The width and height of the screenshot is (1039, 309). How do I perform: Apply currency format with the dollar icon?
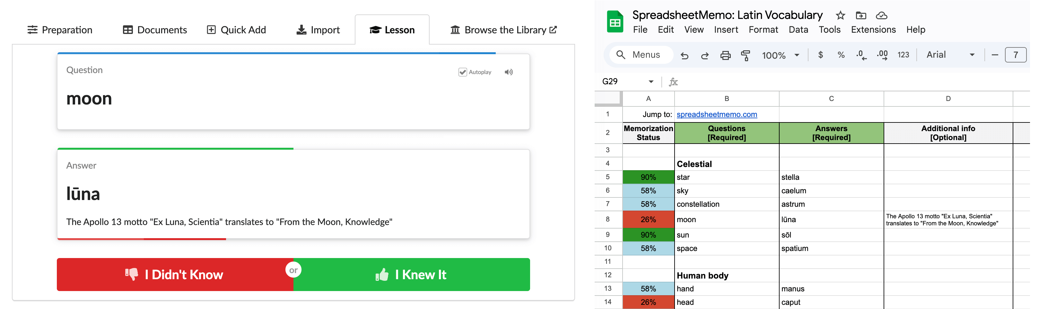(820, 55)
